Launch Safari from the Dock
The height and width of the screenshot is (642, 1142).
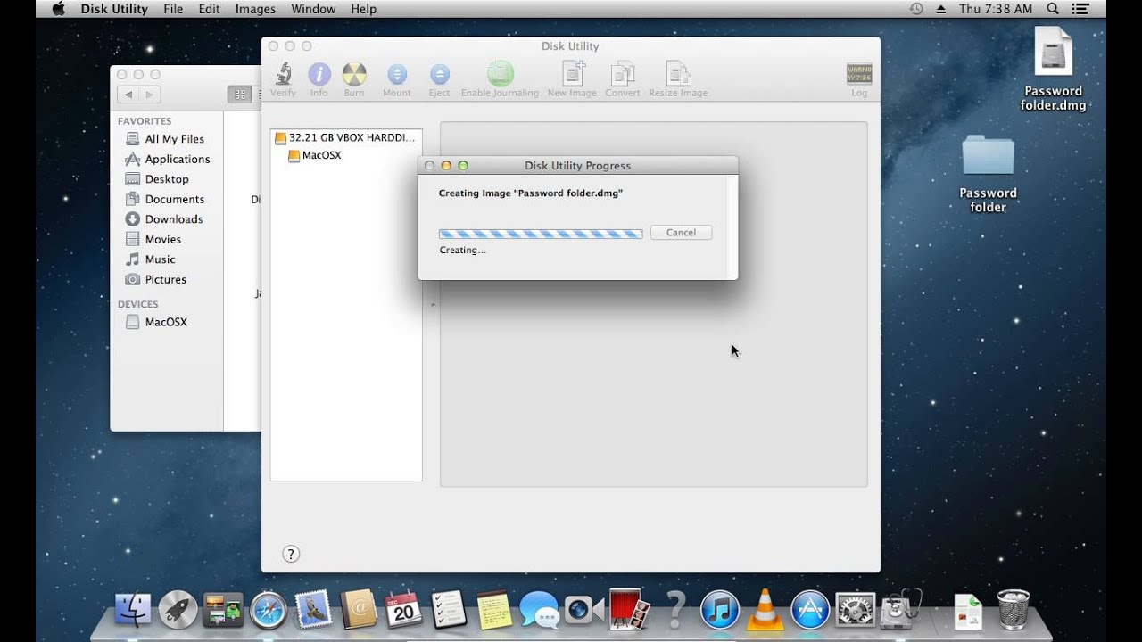click(x=269, y=611)
